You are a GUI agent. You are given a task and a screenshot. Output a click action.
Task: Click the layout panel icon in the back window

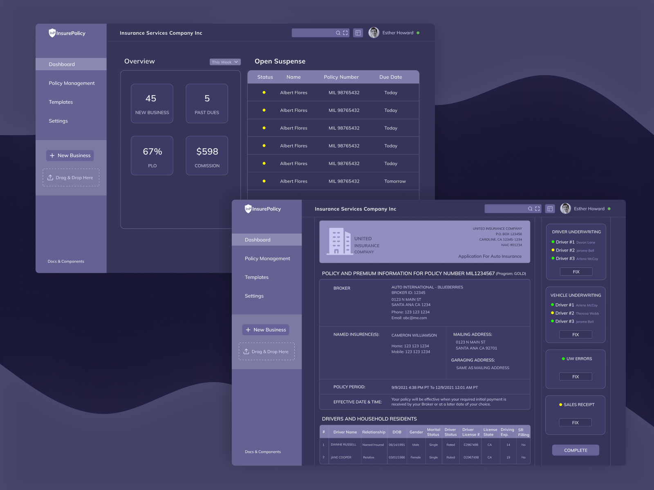click(358, 33)
